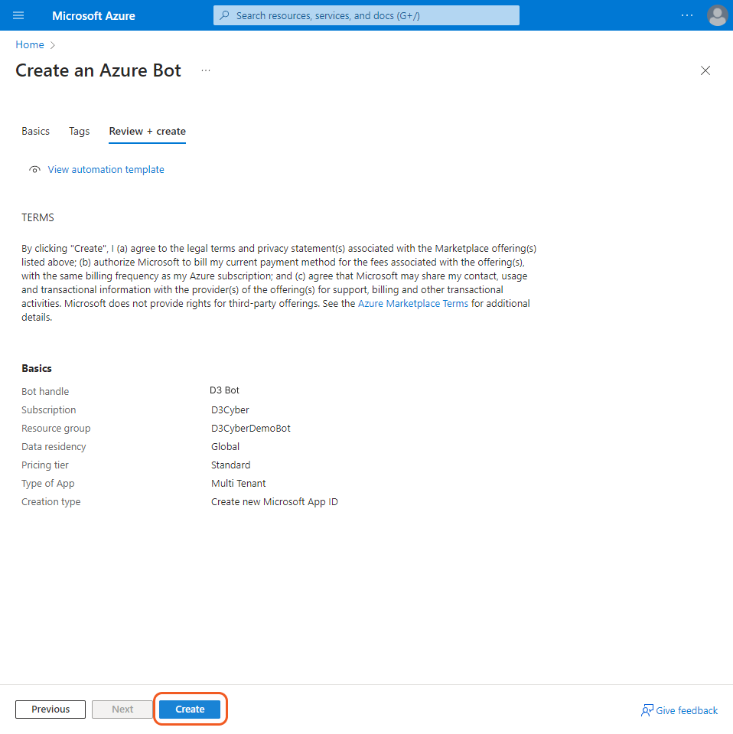Select the Data residency value Global
This screenshot has width=733, height=734.
[225, 446]
